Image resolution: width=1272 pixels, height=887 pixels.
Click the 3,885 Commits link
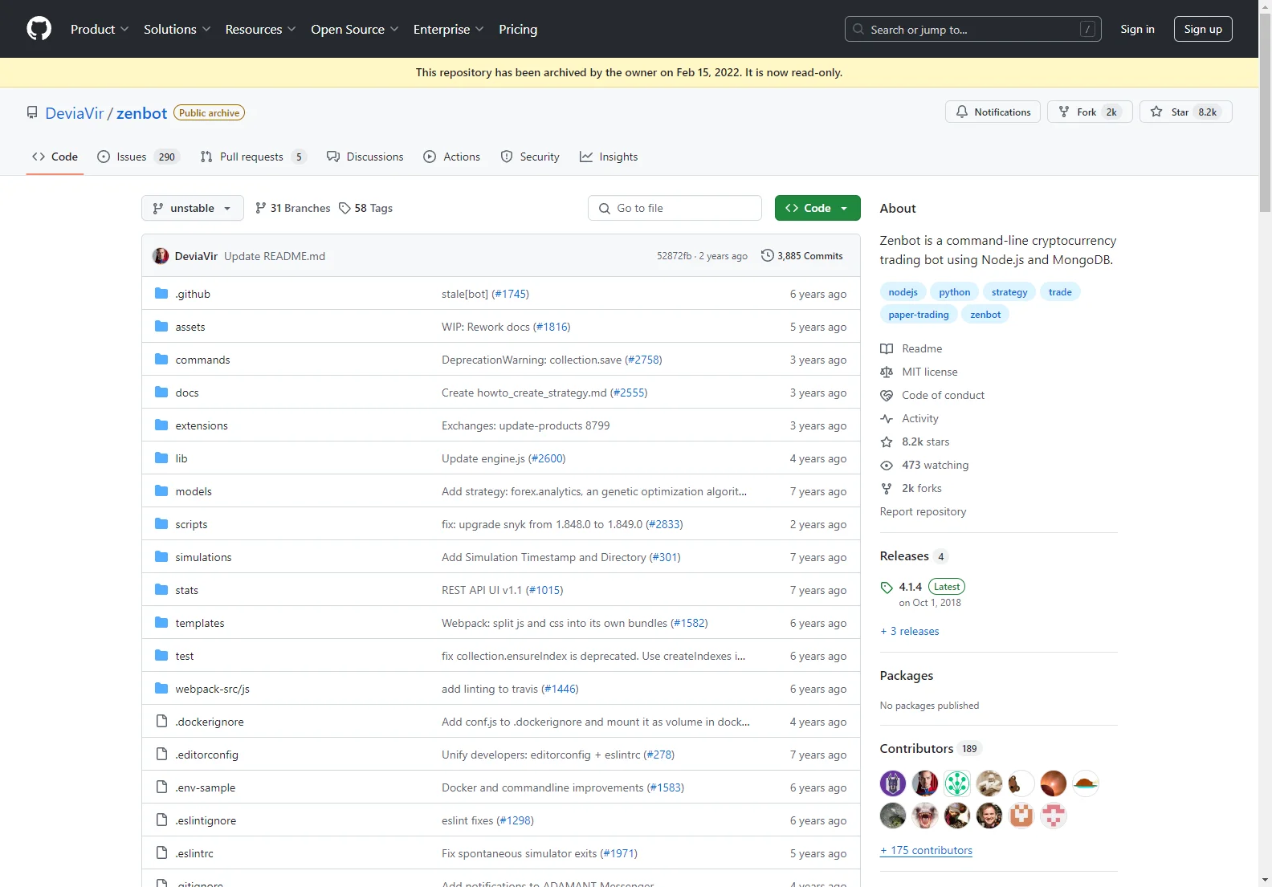802,255
